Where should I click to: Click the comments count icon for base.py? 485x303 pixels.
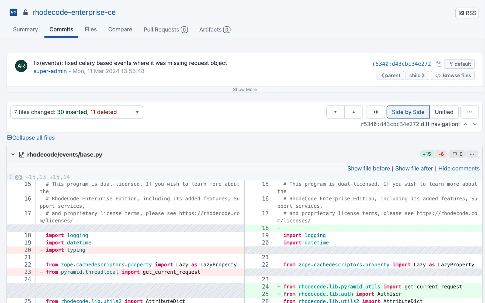click(x=457, y=154)
